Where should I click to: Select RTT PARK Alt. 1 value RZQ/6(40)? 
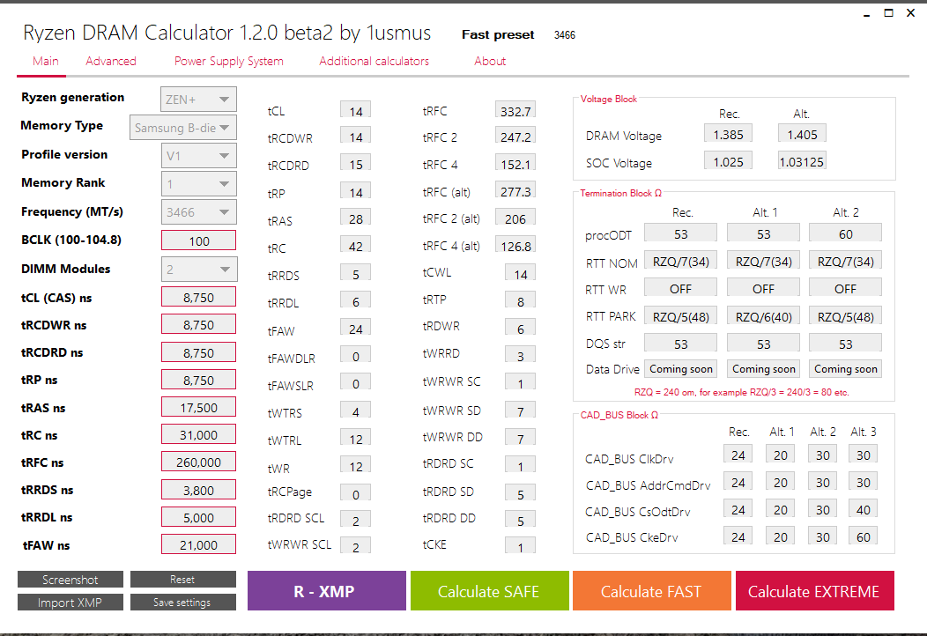pos(763,317)
